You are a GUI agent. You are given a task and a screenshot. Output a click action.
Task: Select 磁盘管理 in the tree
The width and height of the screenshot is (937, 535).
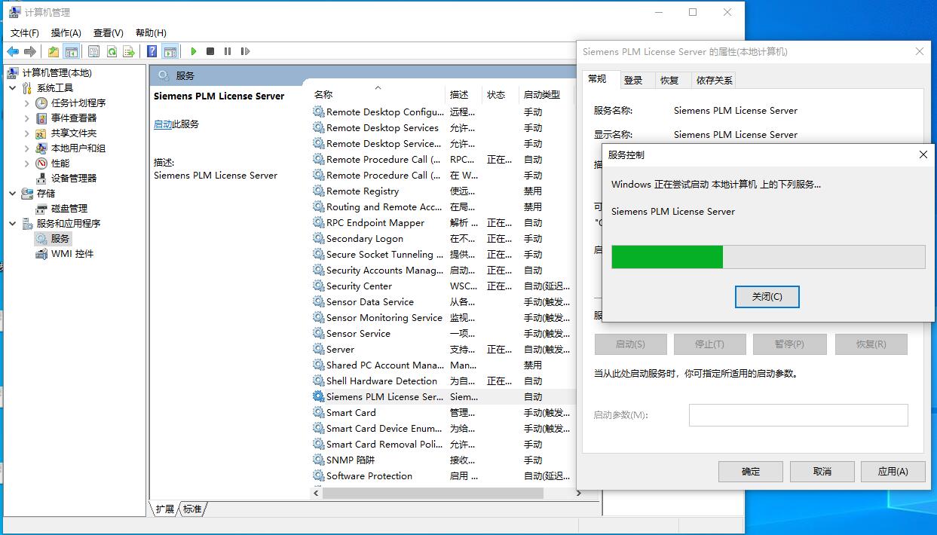69,208
